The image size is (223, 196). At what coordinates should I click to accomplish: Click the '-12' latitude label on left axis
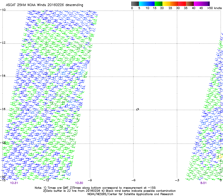click(x=3, y=43)
